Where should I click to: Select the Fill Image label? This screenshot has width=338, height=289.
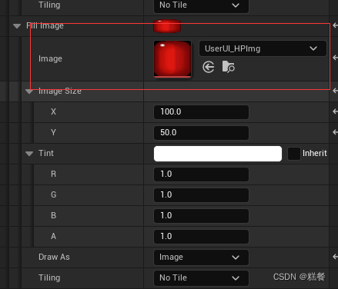45,25
